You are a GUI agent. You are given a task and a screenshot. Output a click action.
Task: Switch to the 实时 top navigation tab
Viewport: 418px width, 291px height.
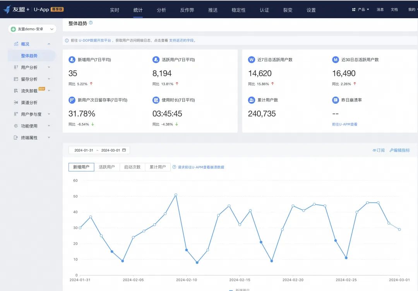point(114,10)
